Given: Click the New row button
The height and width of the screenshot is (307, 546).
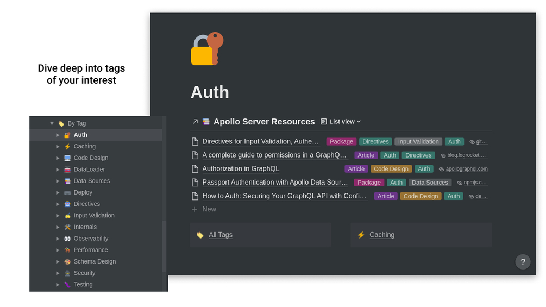Looking at the screenshot, I should pyautogui.click(x=204, y=209).
